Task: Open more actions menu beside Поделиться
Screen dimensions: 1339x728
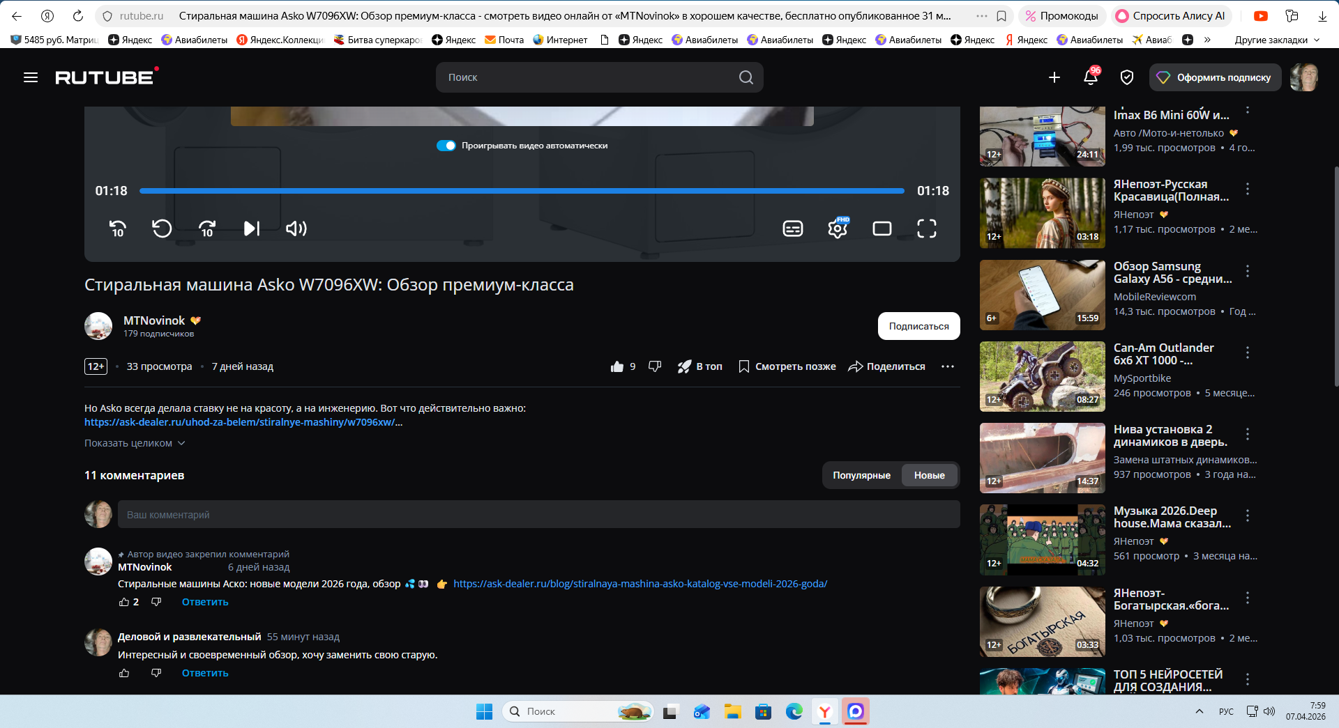Action: [x=947, y=366]
